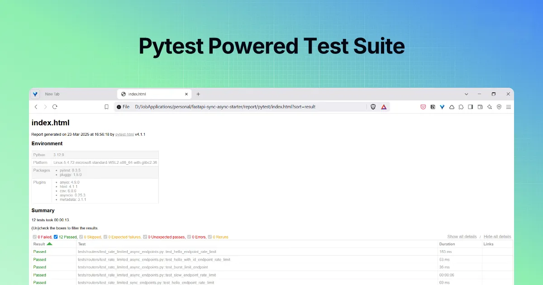Click the VPN shield icon in toolbar
This screenshot has width=543, height=285.
pyautogui.click(x=499, y=107)
